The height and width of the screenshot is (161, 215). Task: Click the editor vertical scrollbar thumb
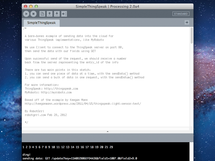[x=192, y=36]
